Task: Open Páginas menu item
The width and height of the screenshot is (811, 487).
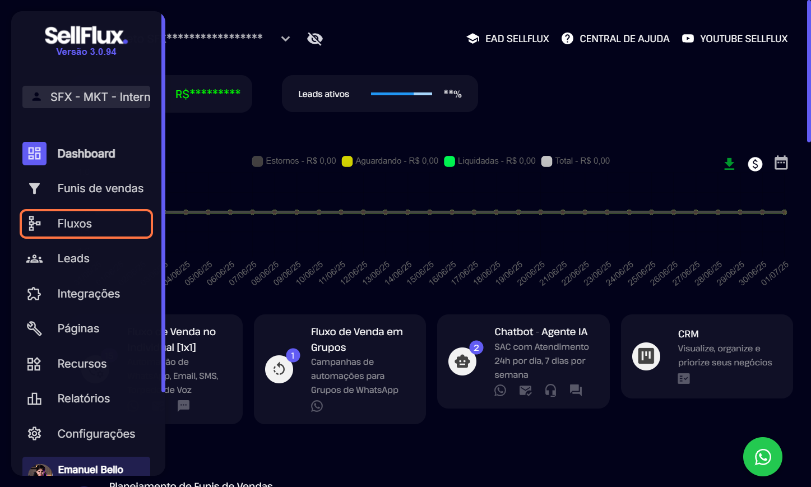Action: [86, 328]
